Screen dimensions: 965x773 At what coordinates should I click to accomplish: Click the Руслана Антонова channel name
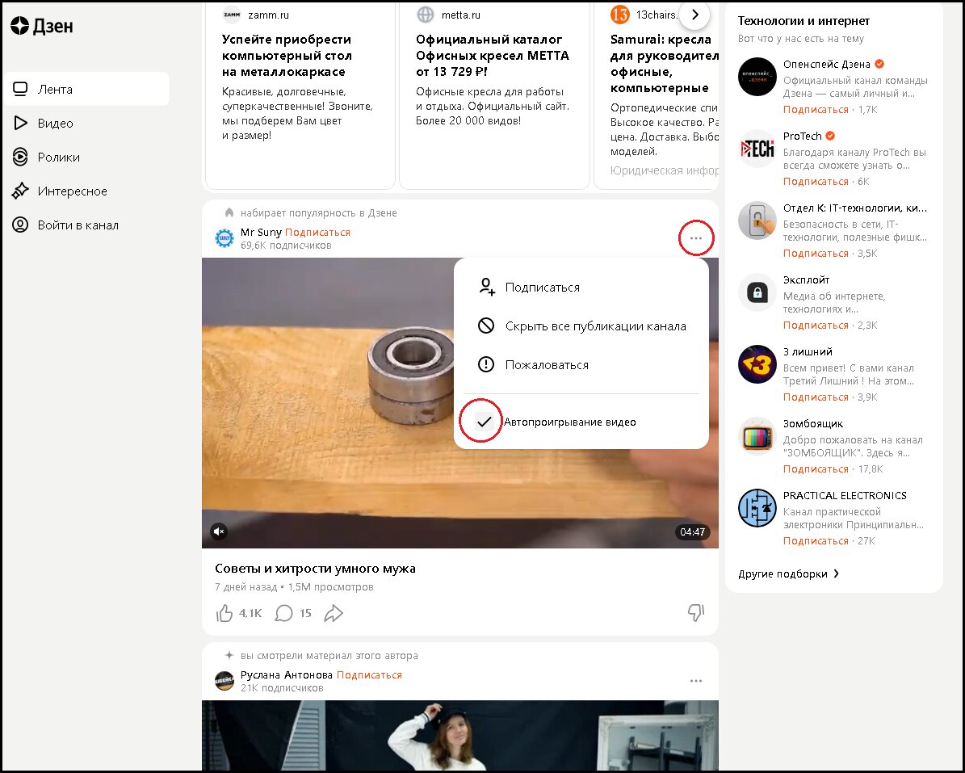286,674
